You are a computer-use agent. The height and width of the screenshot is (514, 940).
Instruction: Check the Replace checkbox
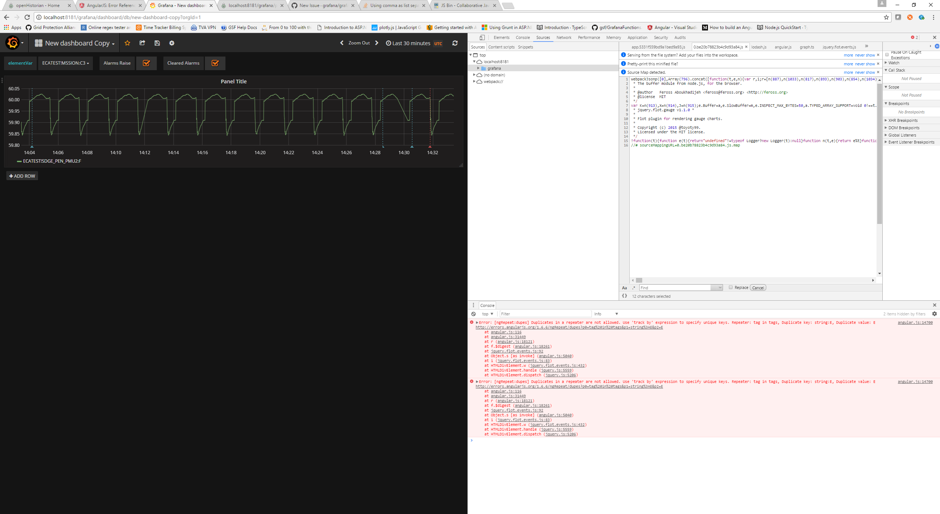point(731,287)
